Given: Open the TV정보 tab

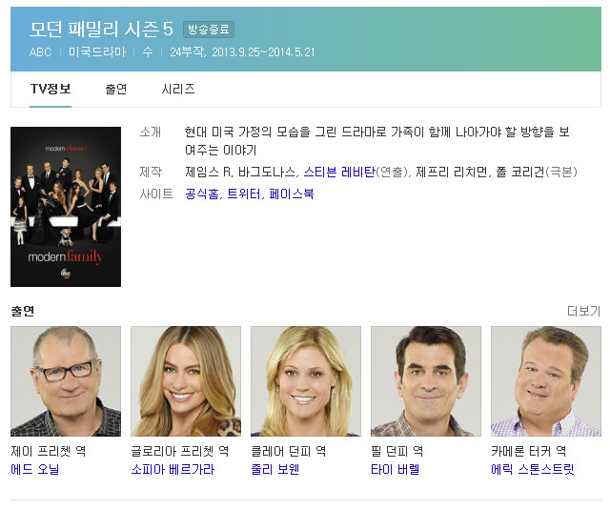Looking at the screenshot, I should 51,89.
